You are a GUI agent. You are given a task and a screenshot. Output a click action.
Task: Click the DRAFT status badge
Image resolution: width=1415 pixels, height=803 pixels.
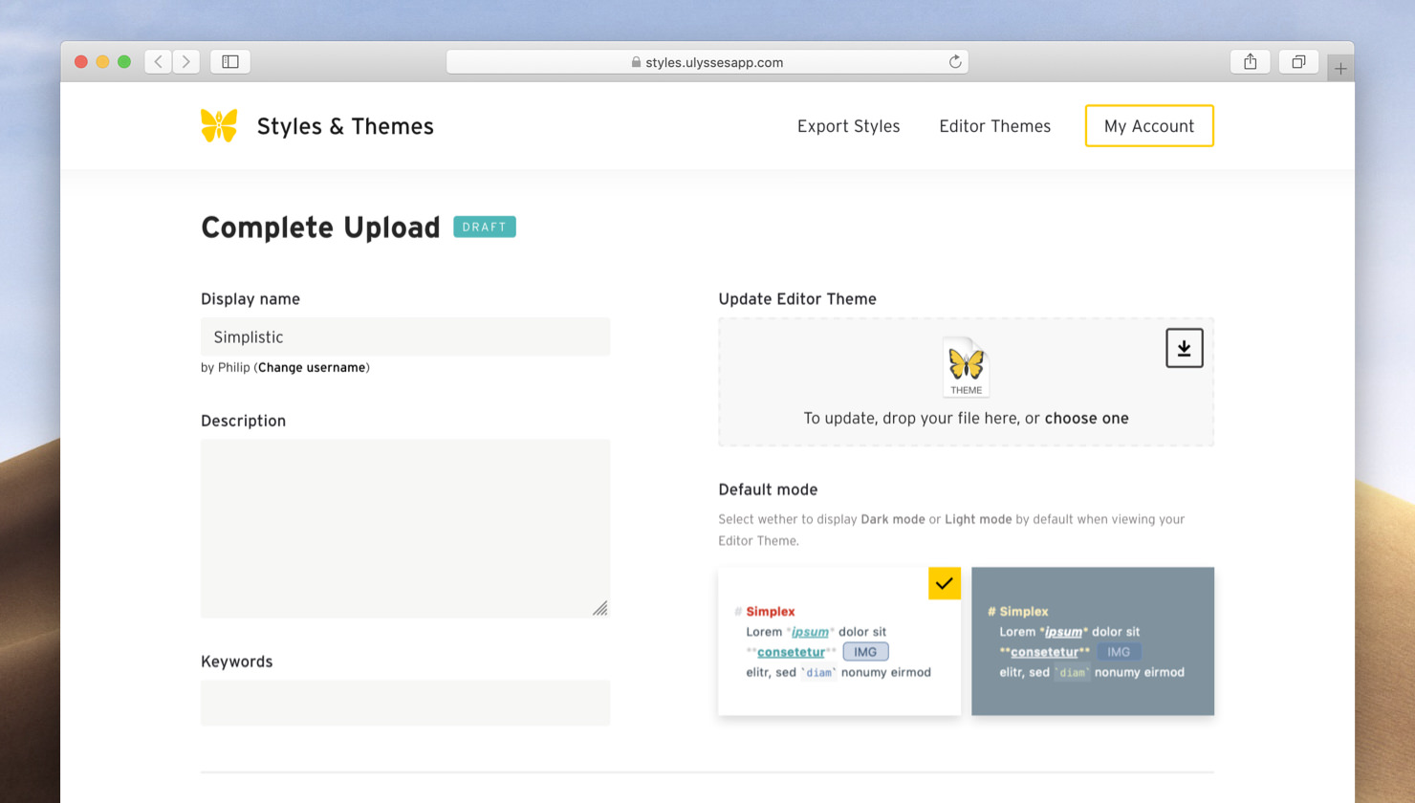pyautogui.click(x=485, y=228)
